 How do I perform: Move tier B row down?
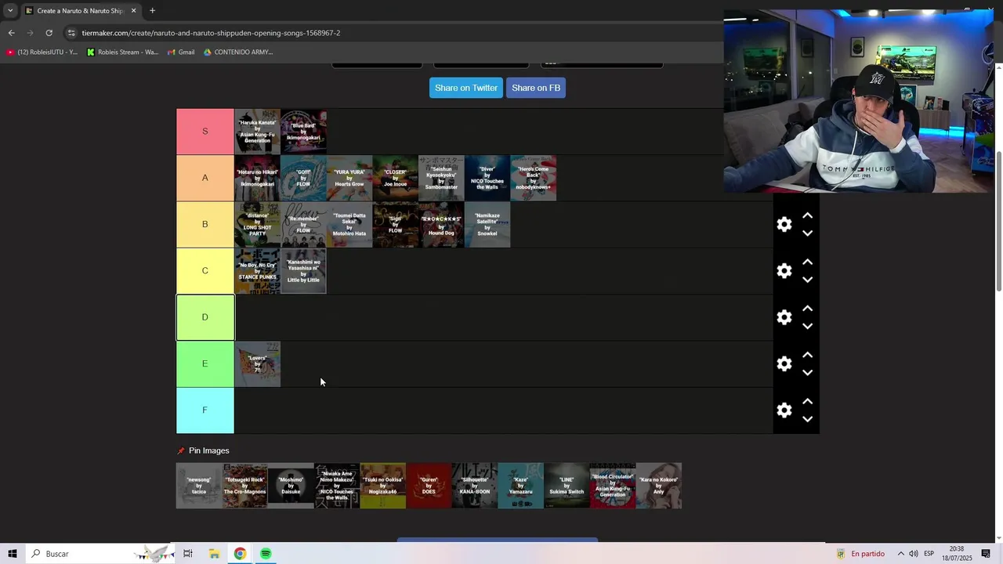coord(807,233)
